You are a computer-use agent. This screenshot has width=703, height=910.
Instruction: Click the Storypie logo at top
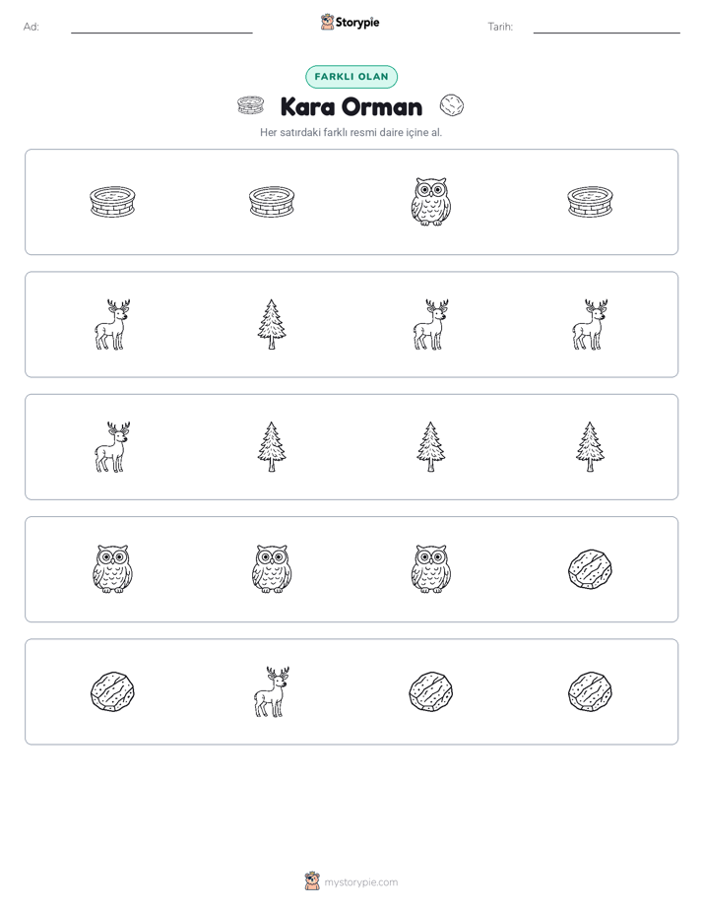[350, 22]
